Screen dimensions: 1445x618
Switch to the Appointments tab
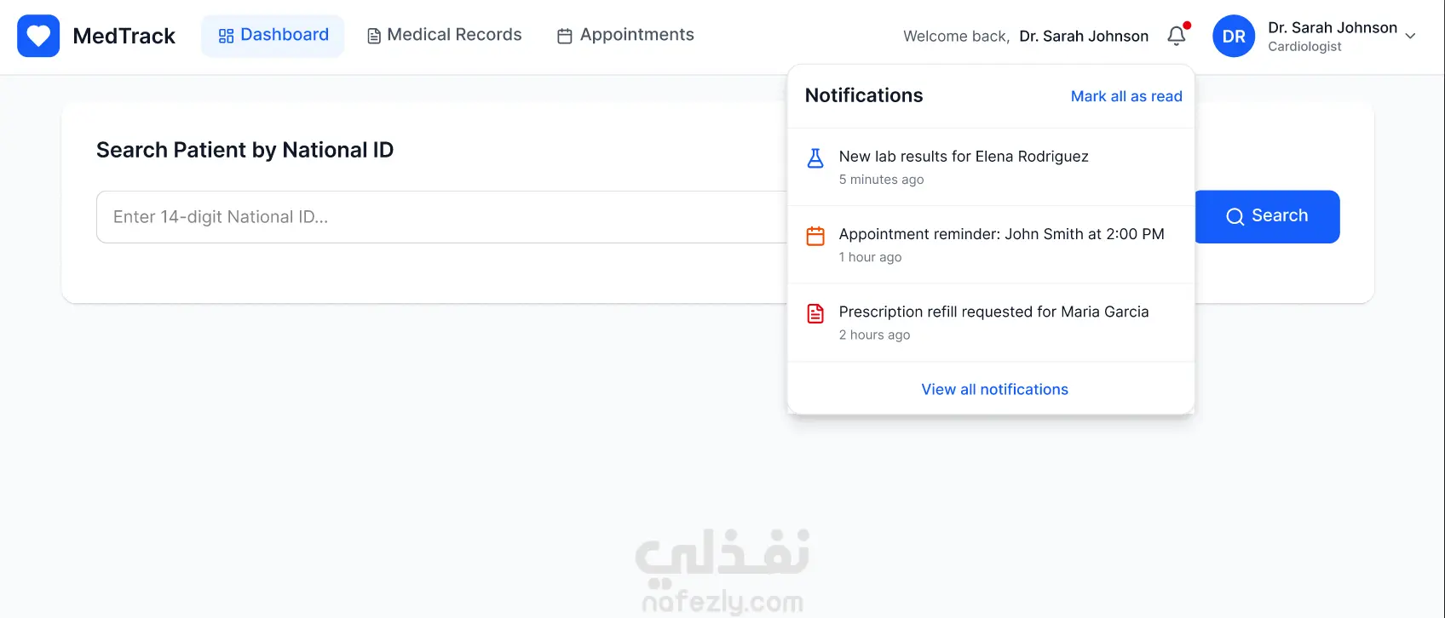pyautogui.click(x=625, y=36)
